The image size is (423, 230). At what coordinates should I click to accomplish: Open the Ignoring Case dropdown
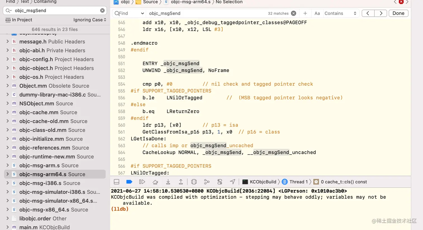pos(90,20)
